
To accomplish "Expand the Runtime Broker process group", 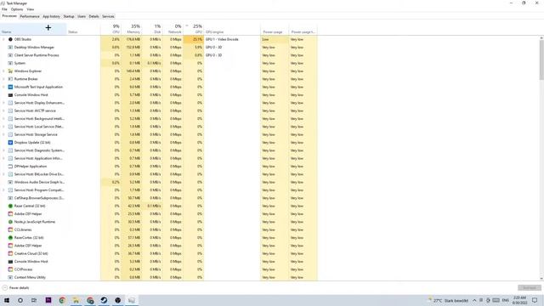I will tap(3, 79).
